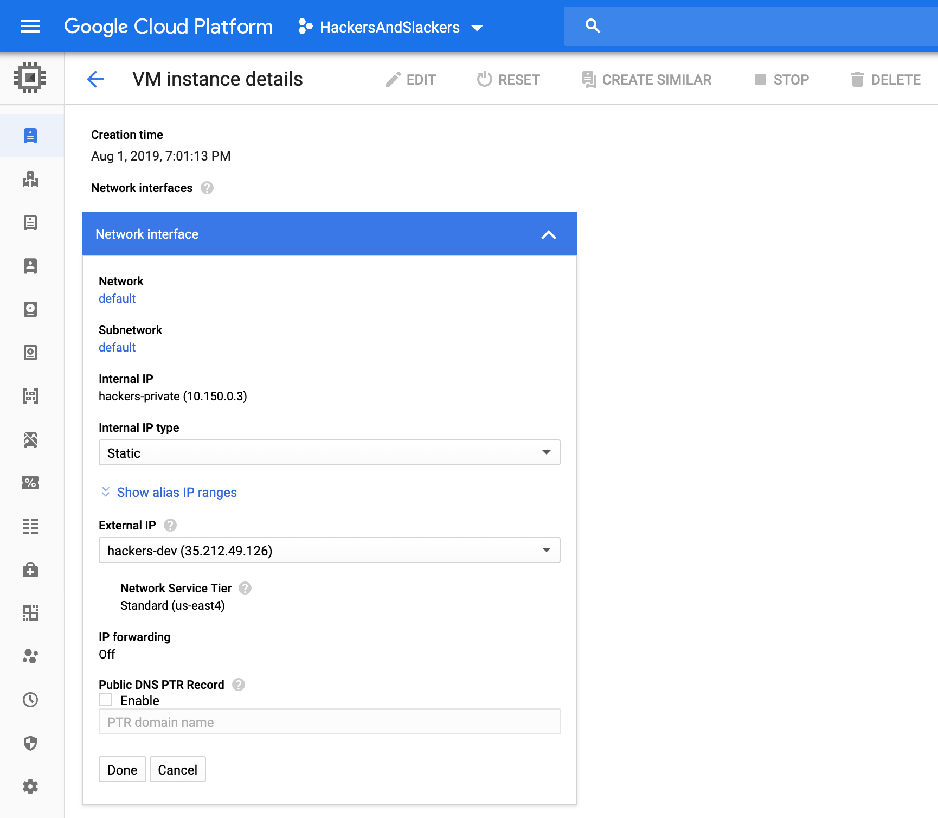The width and height of the screenshot is (938, 818).
Task: Open the security shield sidebar icon
Action: [30, 743]
